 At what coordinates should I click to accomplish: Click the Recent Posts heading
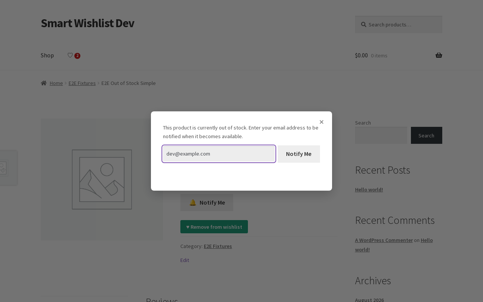(x=383, y=170)
